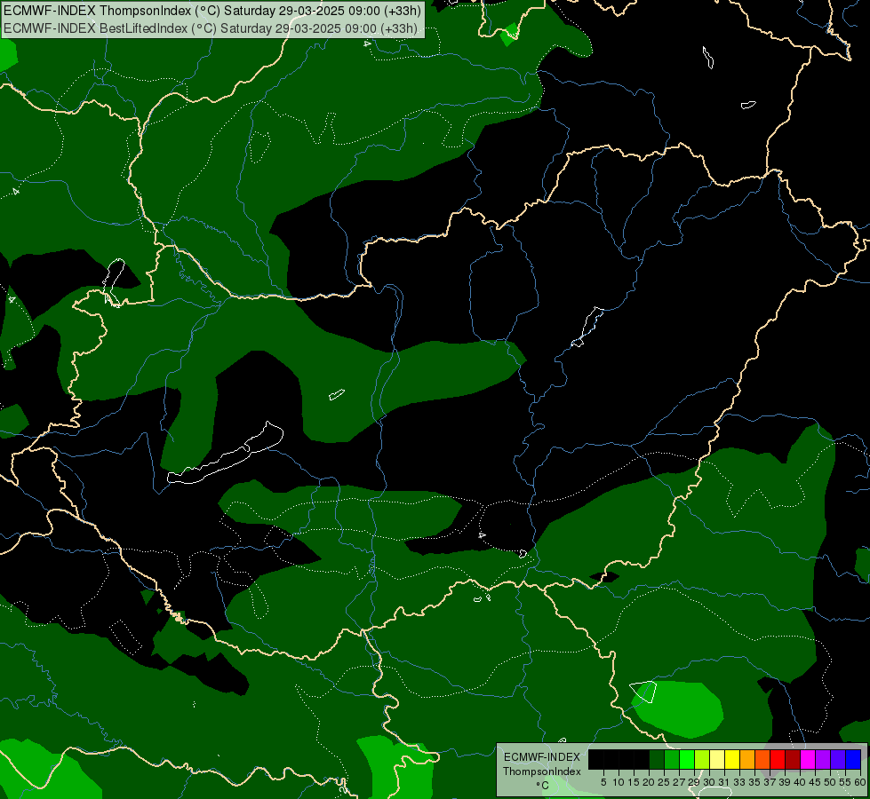The width and height of the screenshot is (870, 799).
Task: Click legend tick value 20
Action: 649,782
